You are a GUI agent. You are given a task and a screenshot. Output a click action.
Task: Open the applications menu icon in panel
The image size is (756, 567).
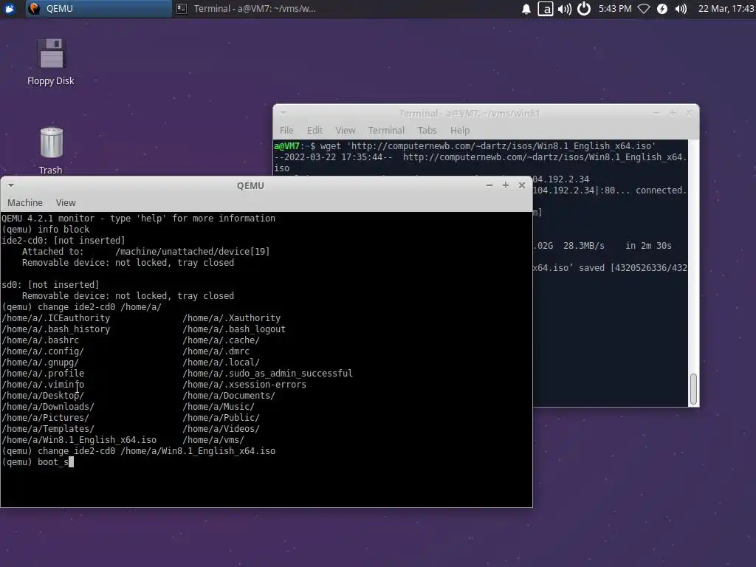point(9,8)
